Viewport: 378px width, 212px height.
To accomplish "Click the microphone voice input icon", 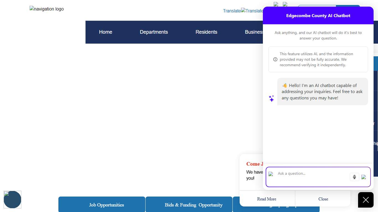I will point(354,177).
